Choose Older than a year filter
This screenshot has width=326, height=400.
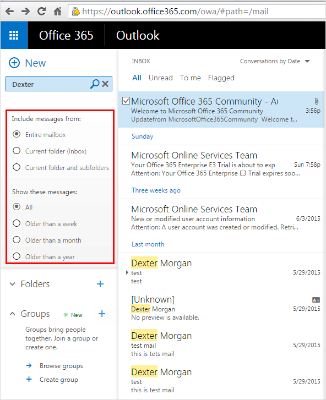17,256
